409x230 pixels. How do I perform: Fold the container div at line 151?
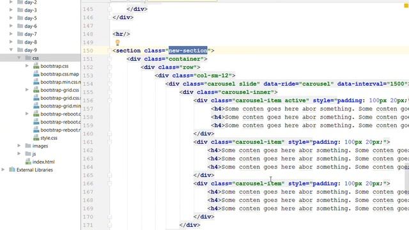point(110,59)
